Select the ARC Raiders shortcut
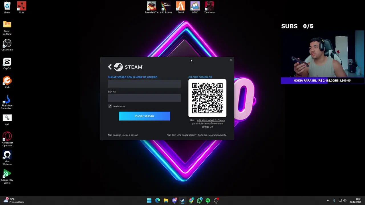365x205 pixels. pos(166,8)
